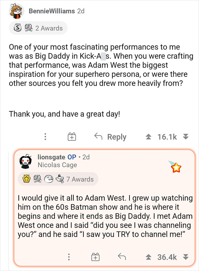Screen dimensions: 199x271
Task: Click the gold star award icon
Action: click(176, 168)
